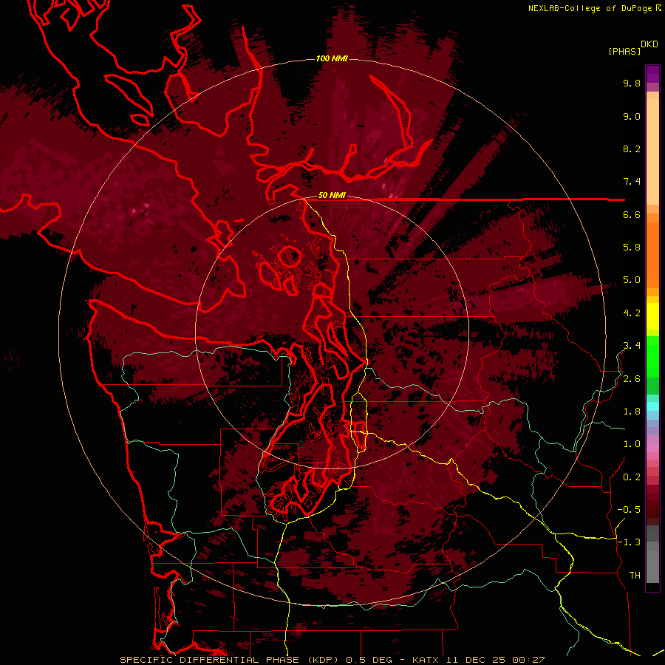Screen dimensions: 665x665
Task: Click the 9.8 scale value
Action: pyautogui.click(x=632, y=83)
